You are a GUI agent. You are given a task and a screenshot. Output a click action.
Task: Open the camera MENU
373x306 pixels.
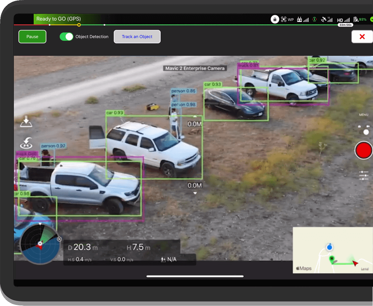tap(364, 115)
